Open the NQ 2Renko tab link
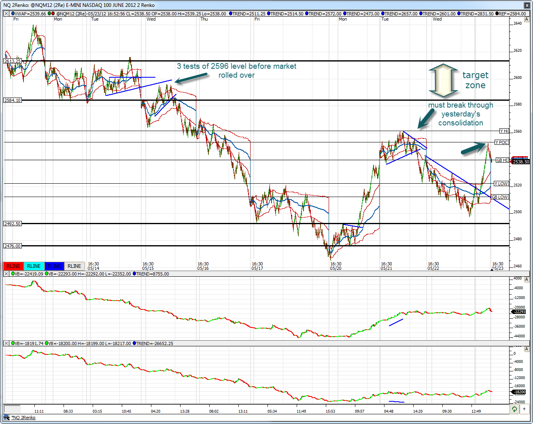533x424 pixels. click(x=23, y=418)
